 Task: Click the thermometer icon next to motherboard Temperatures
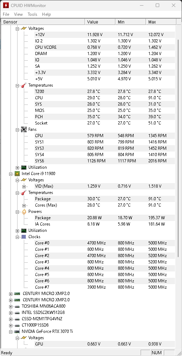point(24,85)
